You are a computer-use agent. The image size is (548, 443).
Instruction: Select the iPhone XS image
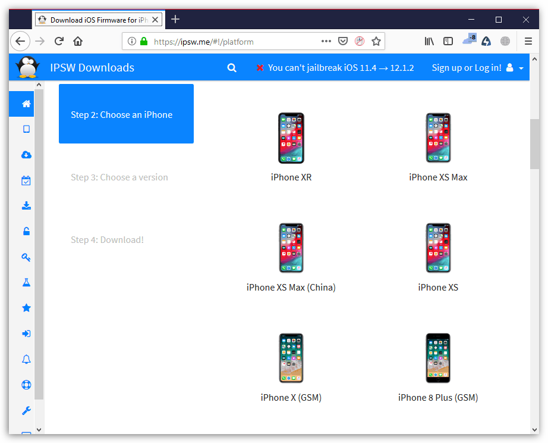pos(438,248)
